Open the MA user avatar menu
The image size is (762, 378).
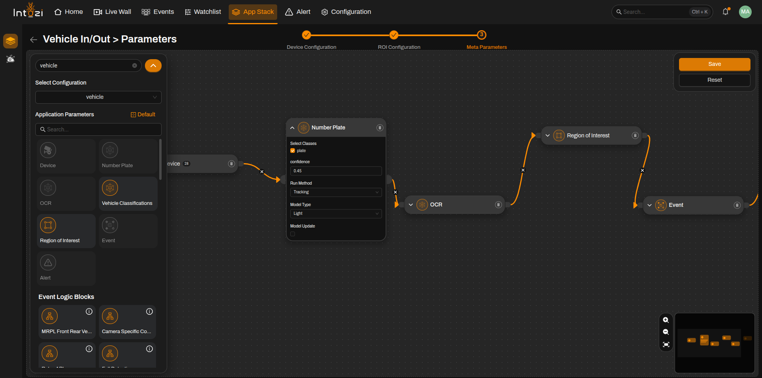[745, 12]
